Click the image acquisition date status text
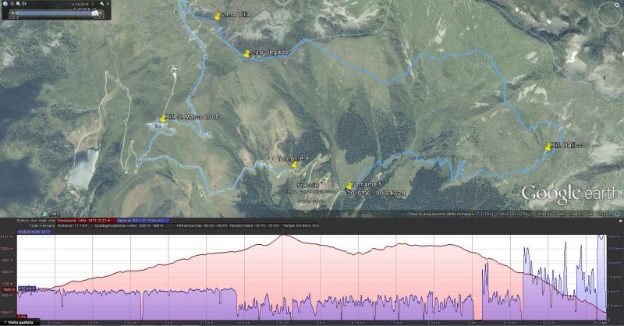624x326 pixels. tap(451, 214)
